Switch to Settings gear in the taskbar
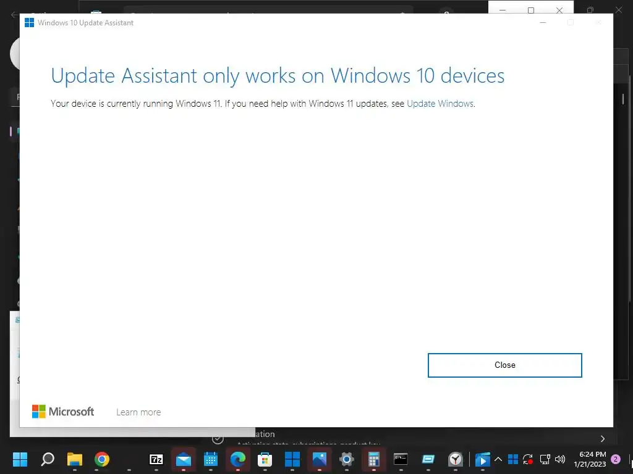Screen dimensions: 633x474 coord(346,459)
